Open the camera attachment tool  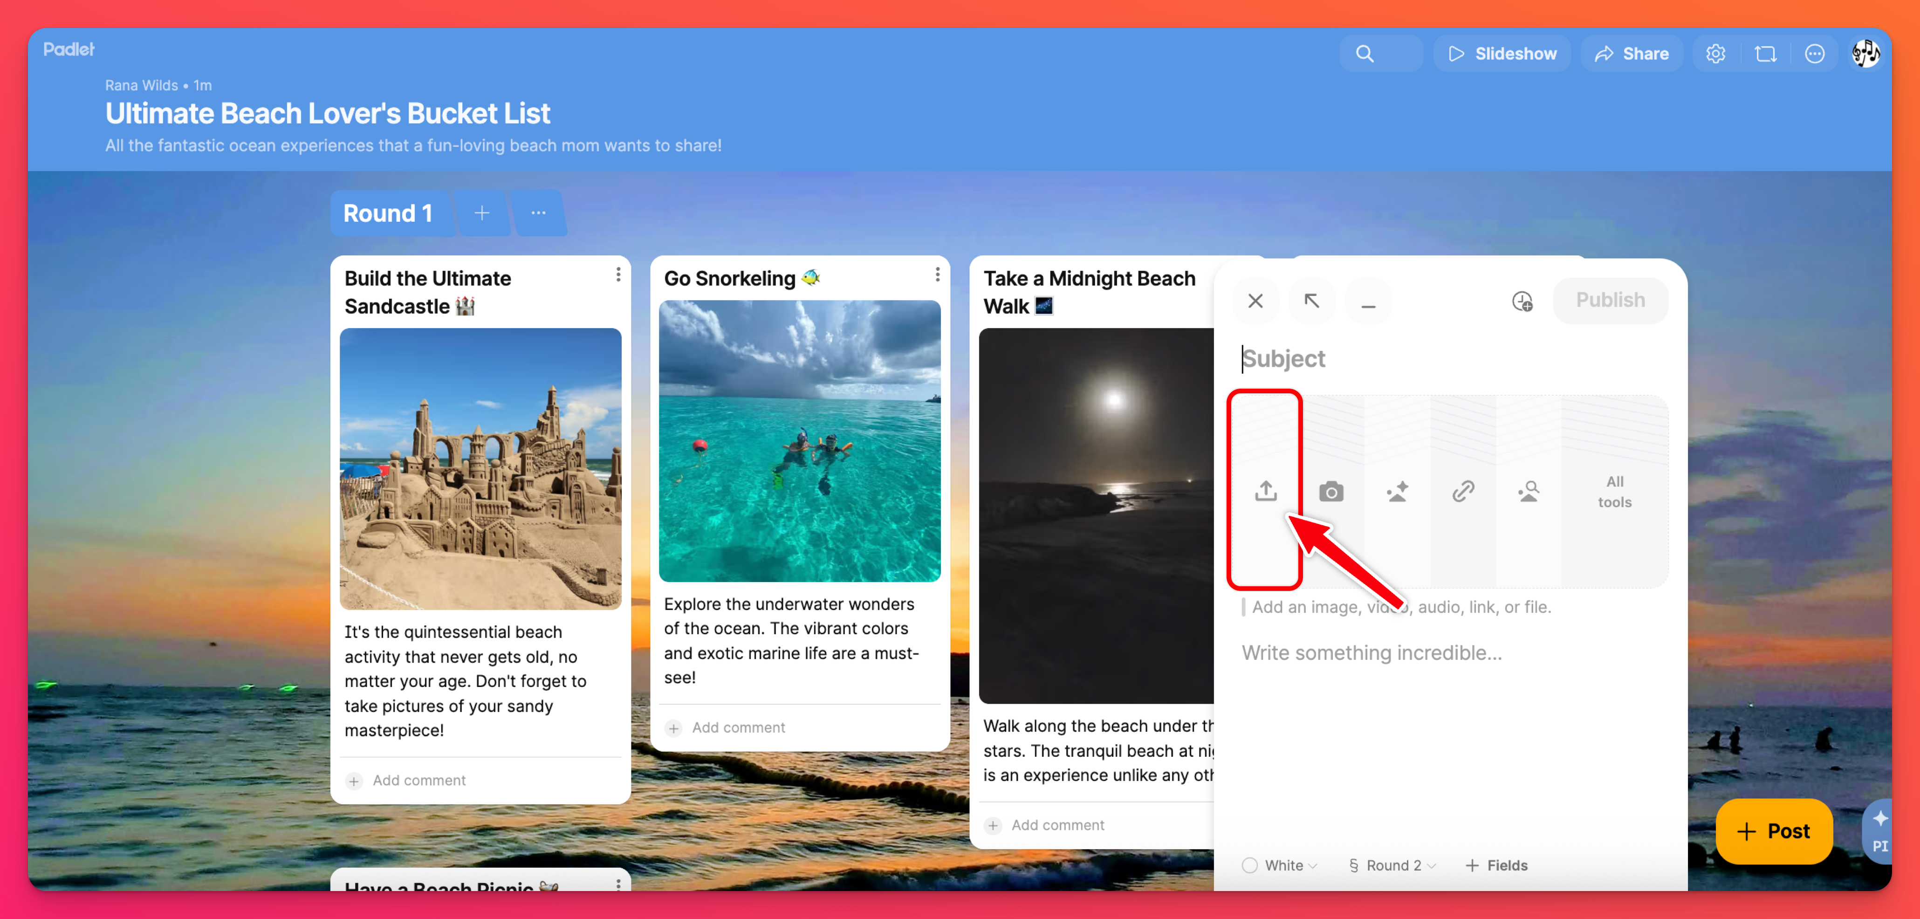pyautogui.click(x=1331, y=491)
